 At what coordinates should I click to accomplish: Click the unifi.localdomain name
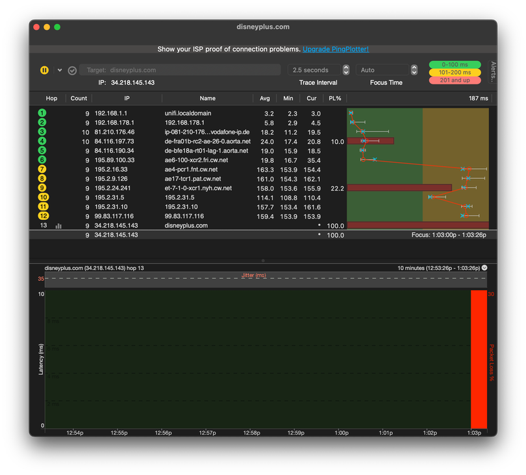188,114
